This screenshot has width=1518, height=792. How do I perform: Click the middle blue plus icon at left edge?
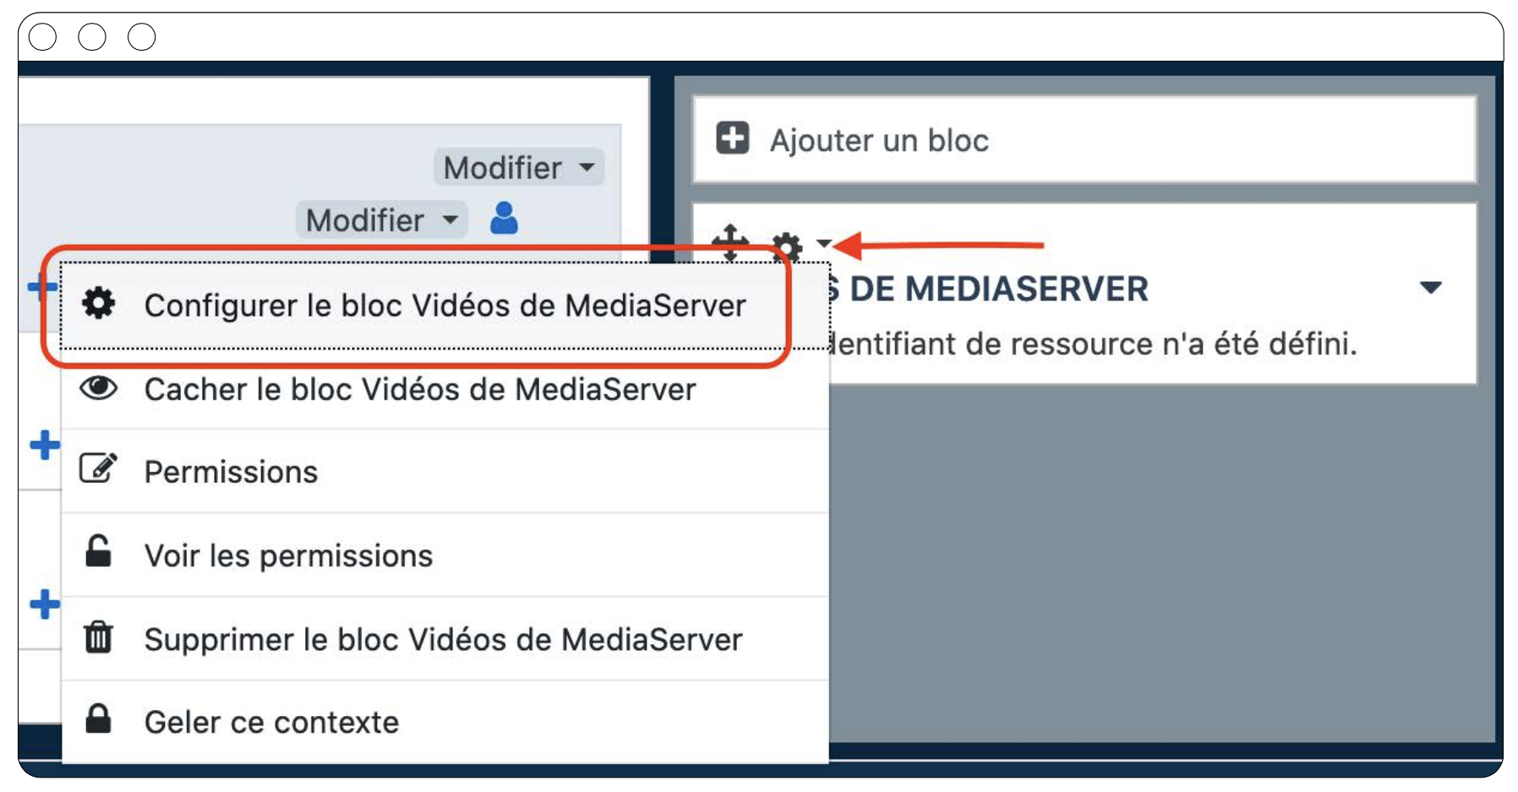pos(44,445)
